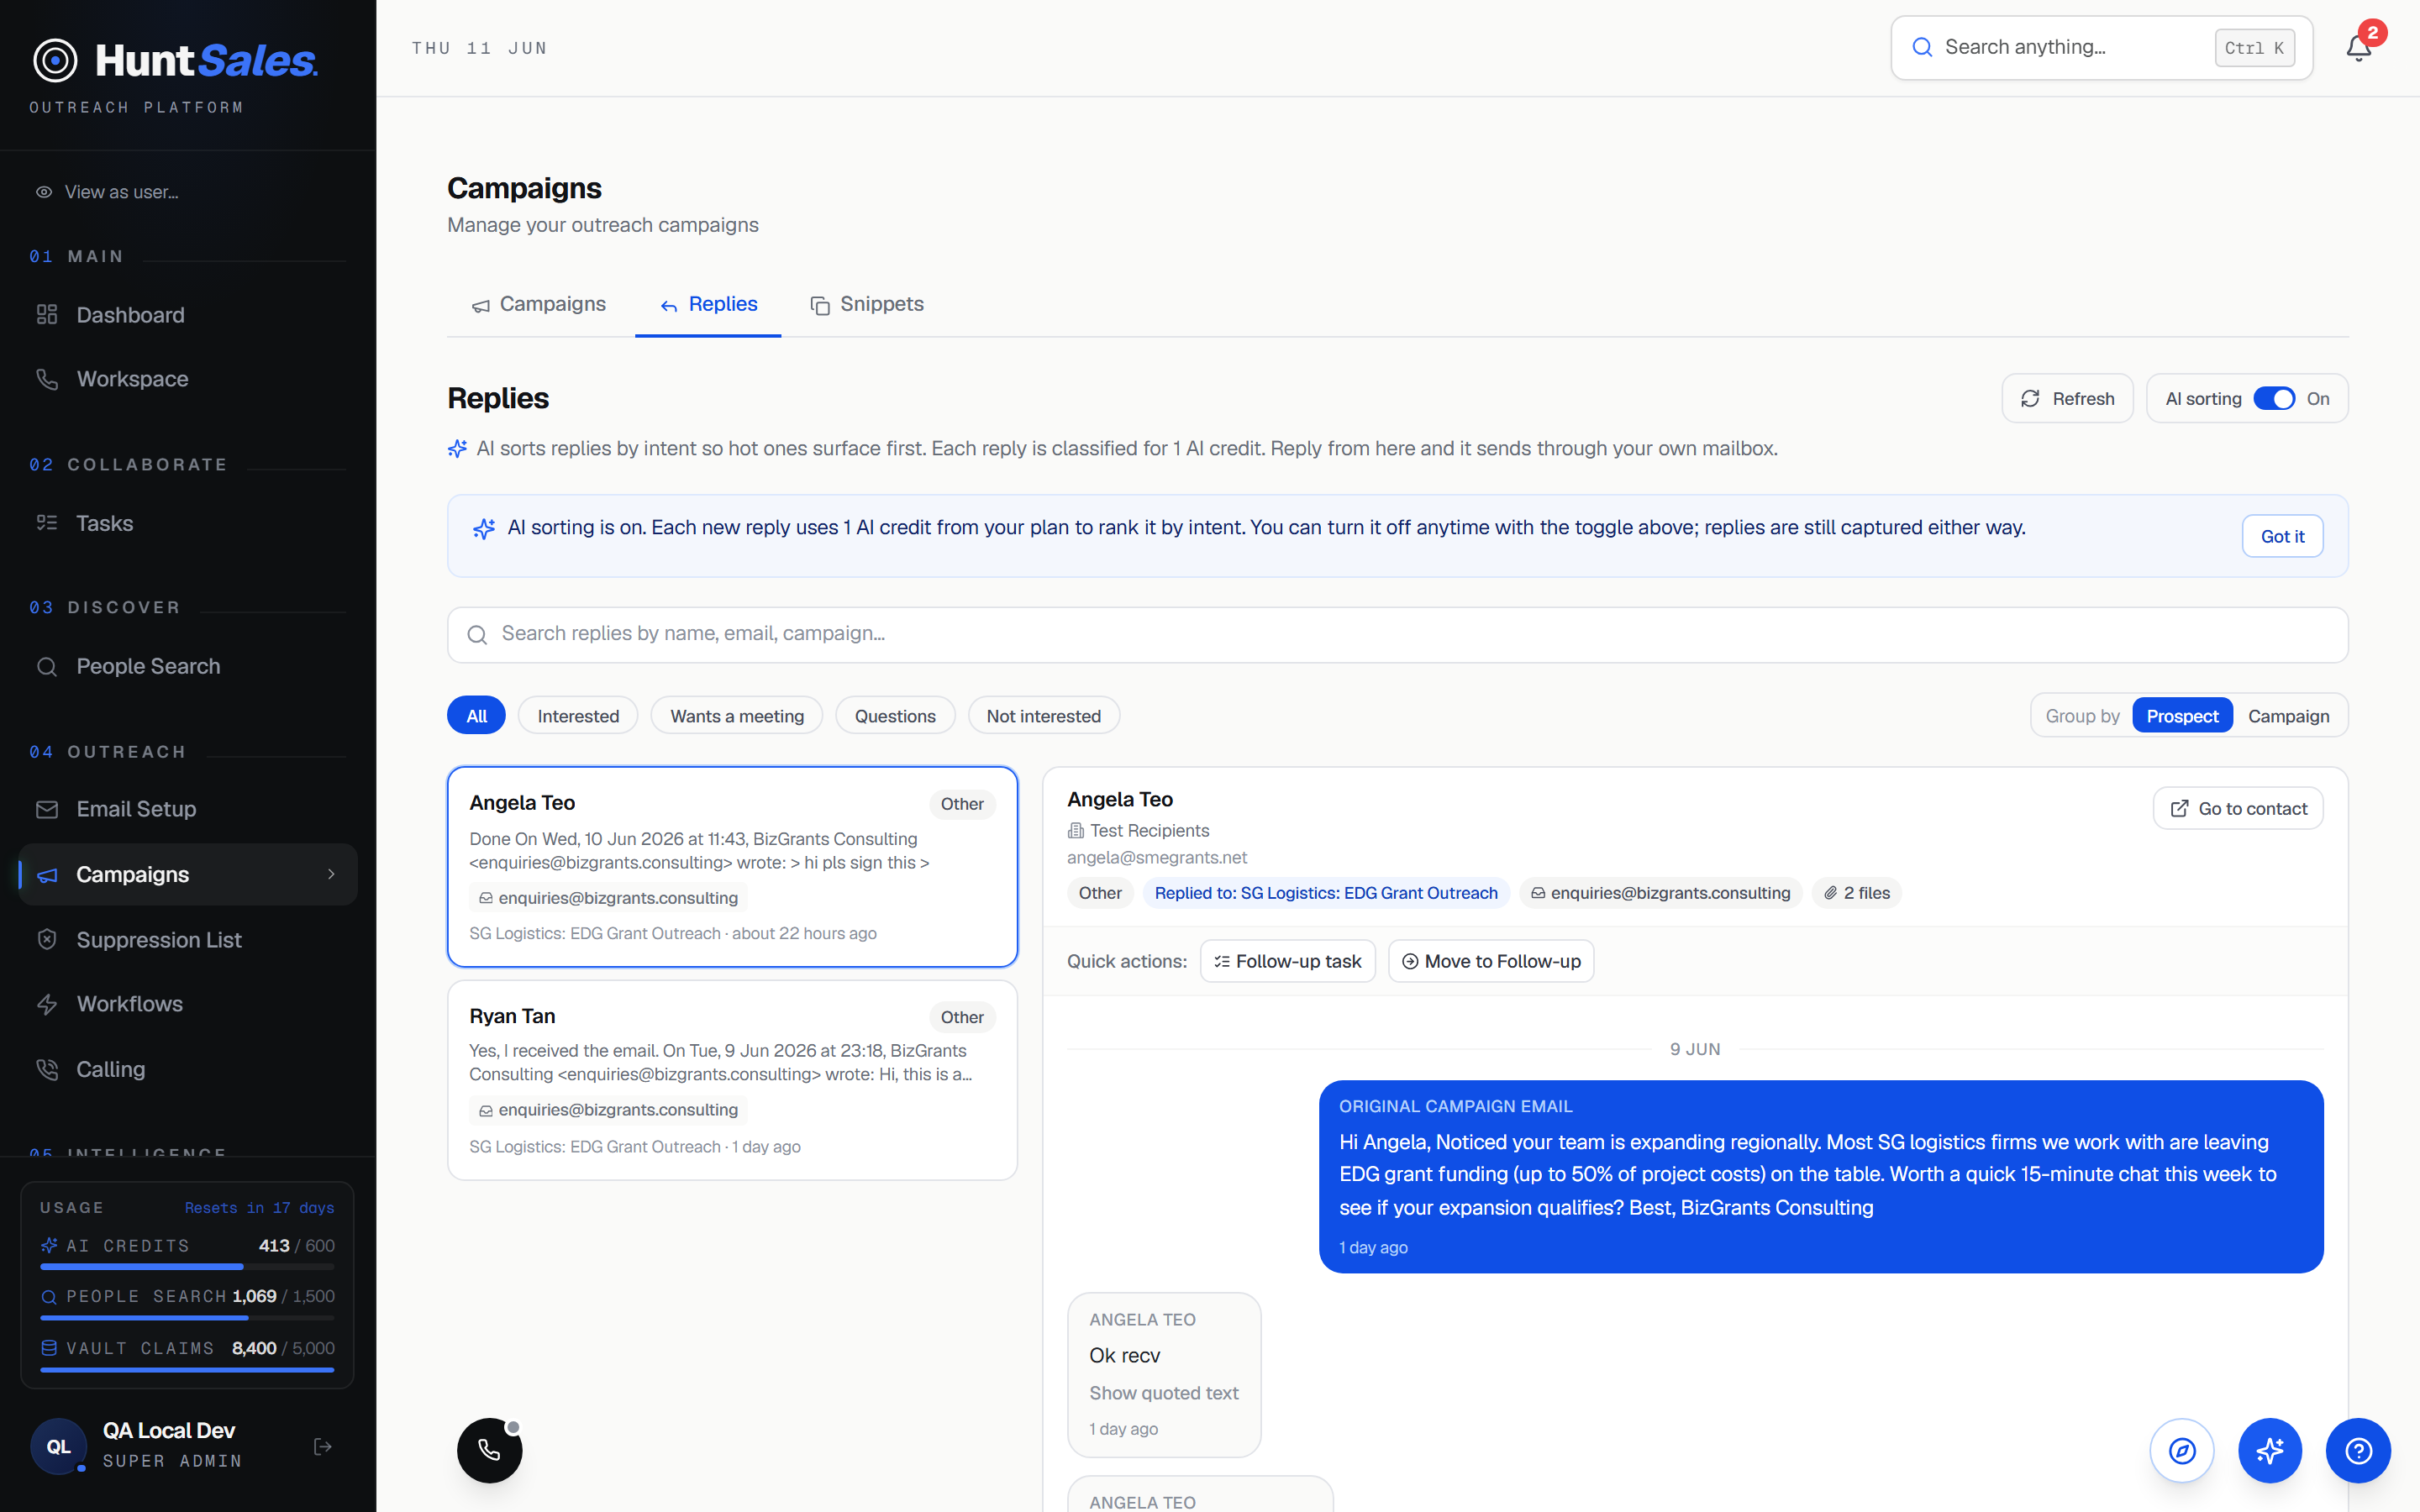The height and width of the screenshot is (1512, 2420).
Task: Open Tasks in sidebar
Action: click(x=188, y=523)
